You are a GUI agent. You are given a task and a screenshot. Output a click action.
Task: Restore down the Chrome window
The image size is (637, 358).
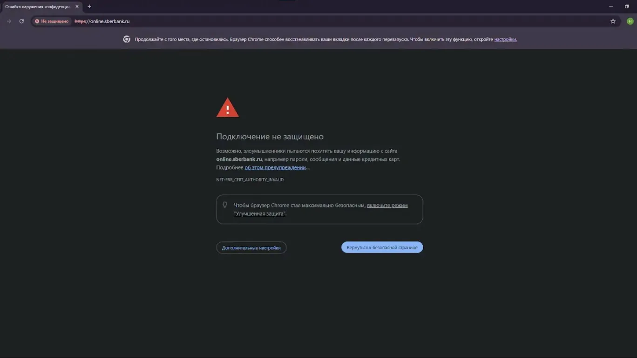click(x=627, y=7)
